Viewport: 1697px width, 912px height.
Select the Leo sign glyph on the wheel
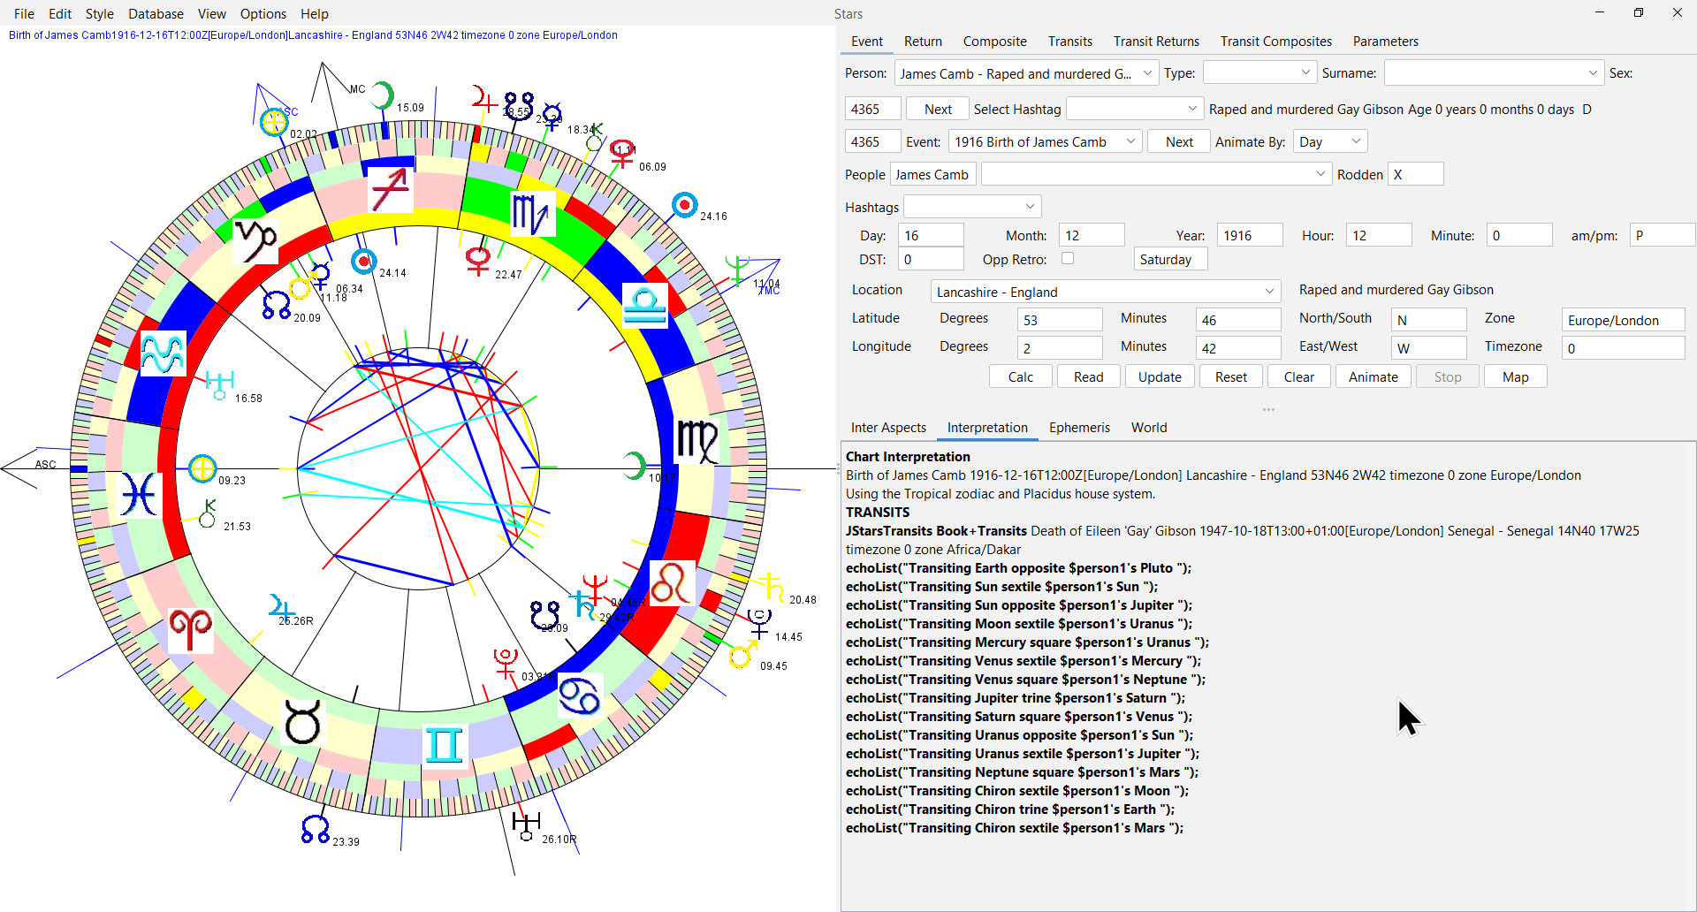(x=672, y=583)
